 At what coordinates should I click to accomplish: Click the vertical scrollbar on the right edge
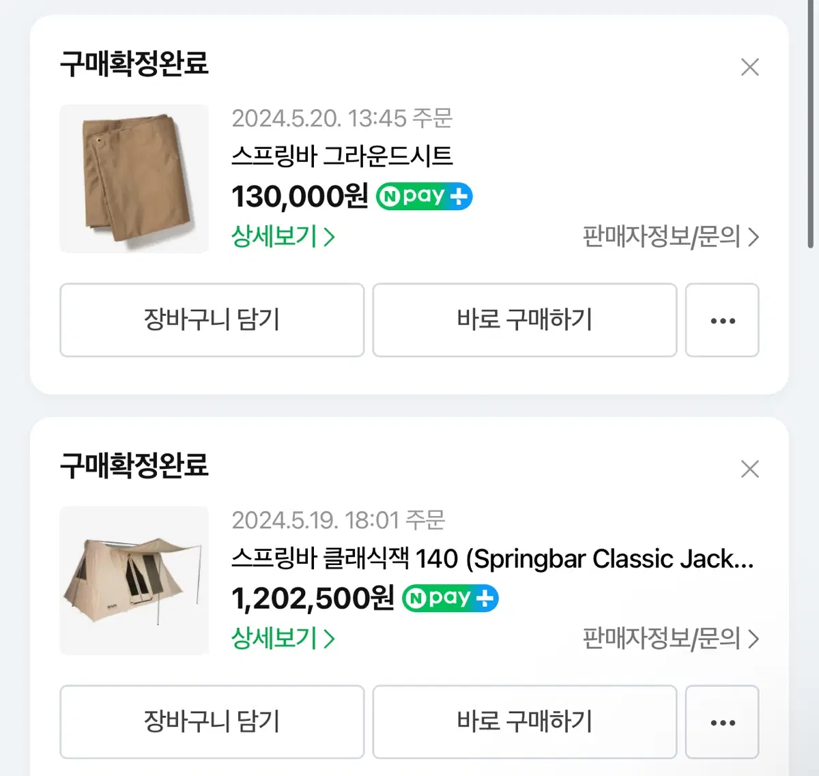point(811,123)
